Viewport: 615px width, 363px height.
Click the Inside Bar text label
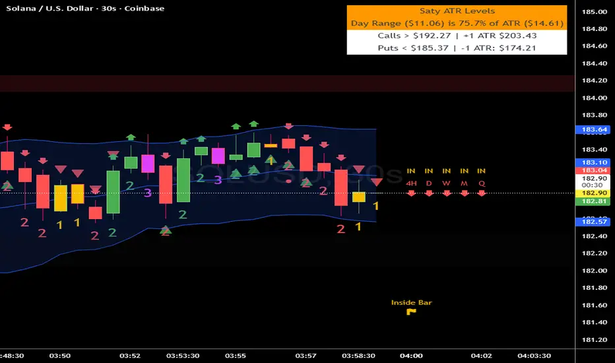pyautogui.click(x=412, y=302)
